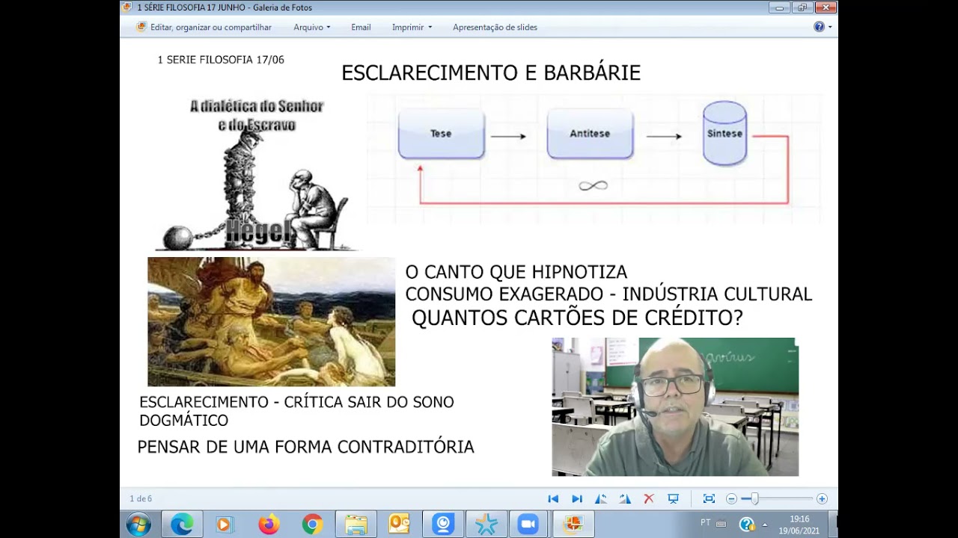Open the Windows Start menu
The height and width of the screenshot is (538, 958).
[138, 525]
